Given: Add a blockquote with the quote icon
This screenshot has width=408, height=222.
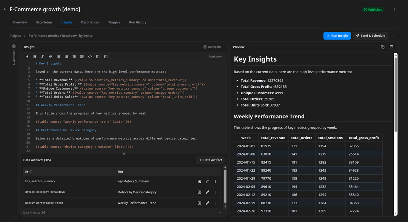Looking at the screenshot, I should coord(82,56).
